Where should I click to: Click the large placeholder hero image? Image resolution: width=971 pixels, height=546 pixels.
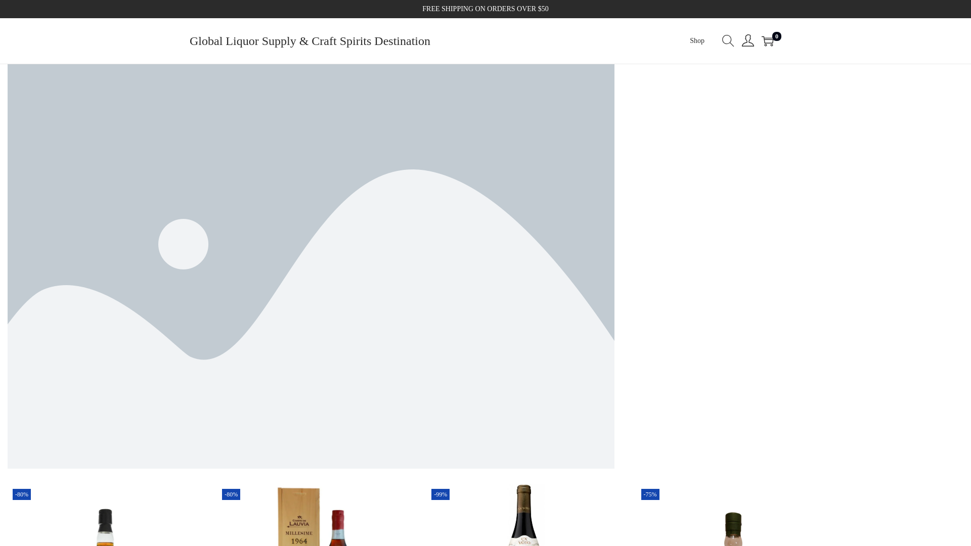tap(311, 266)
